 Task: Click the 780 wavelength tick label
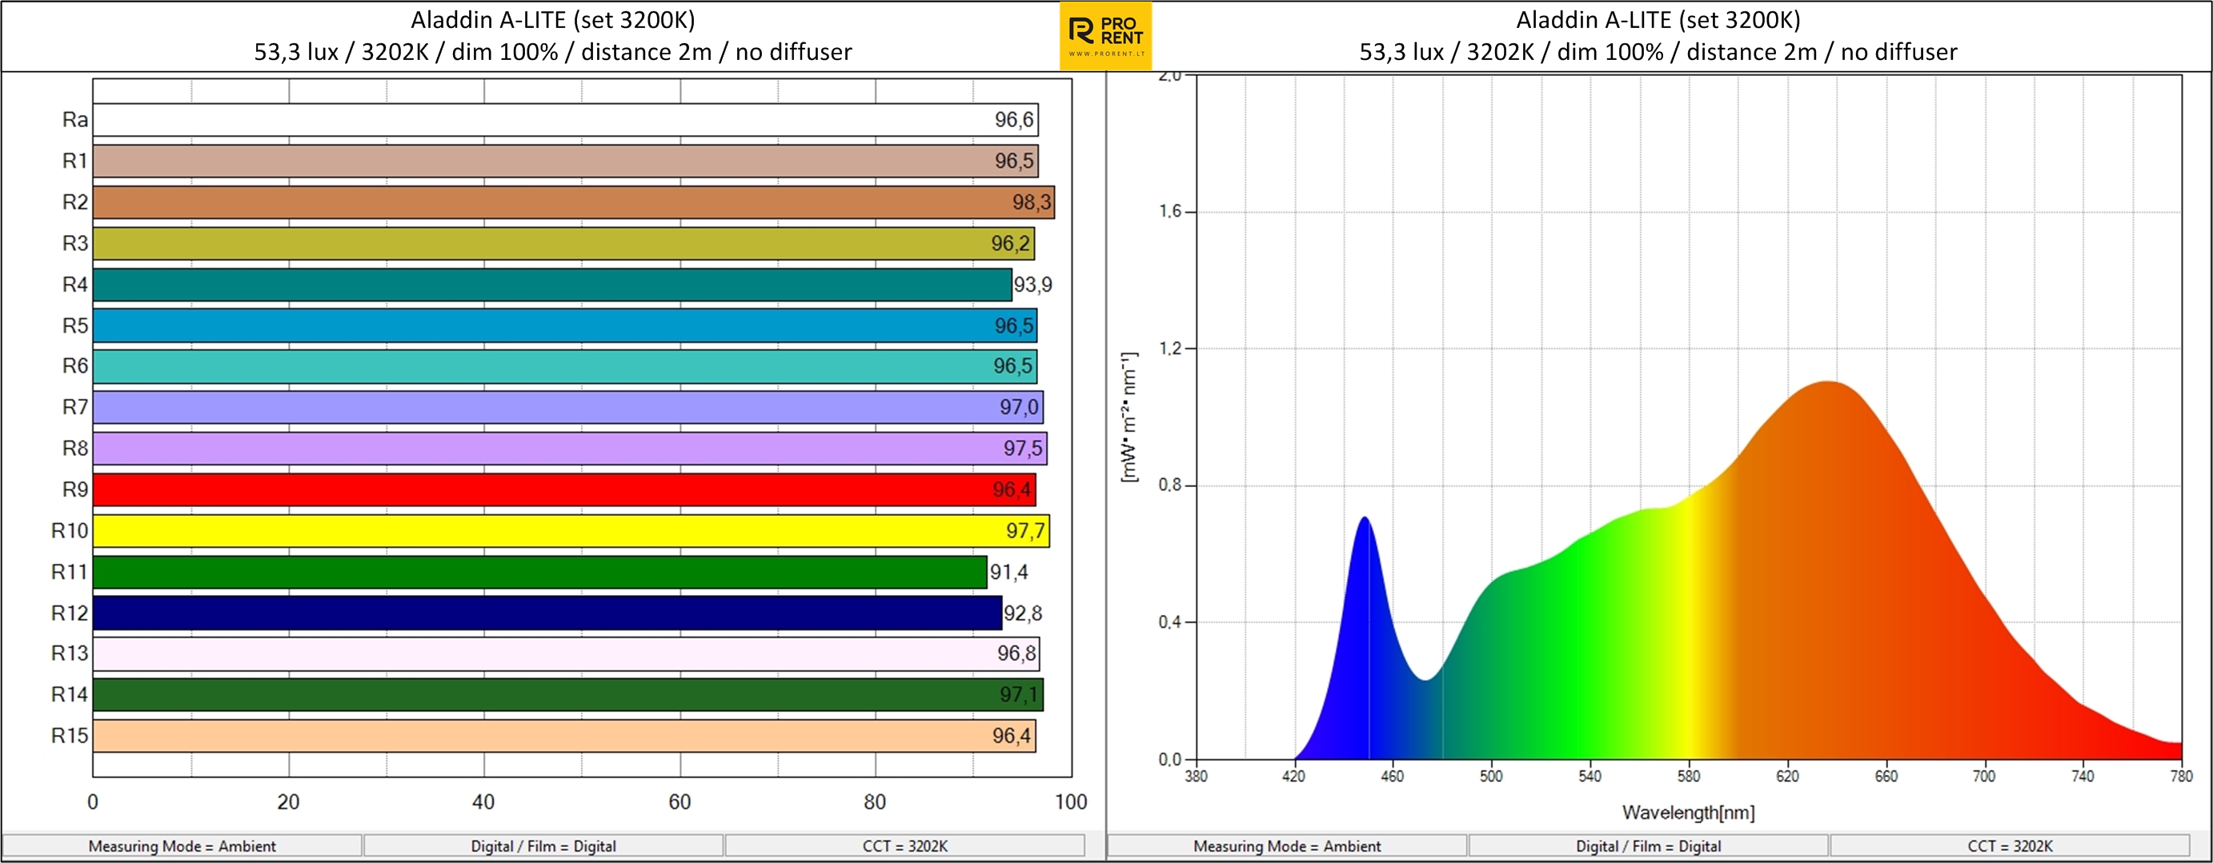2181,777
